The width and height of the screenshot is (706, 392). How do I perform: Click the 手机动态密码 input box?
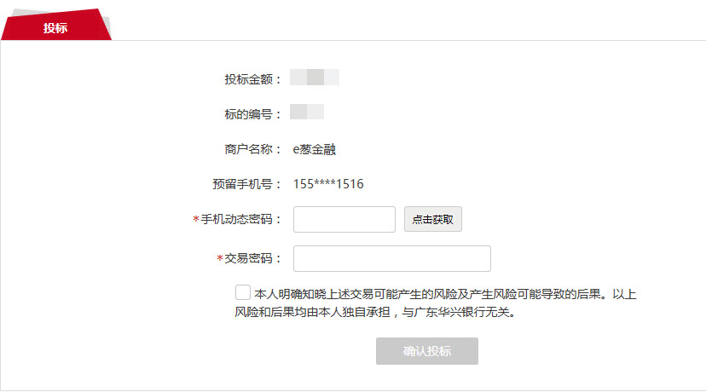tap(344, 219)
